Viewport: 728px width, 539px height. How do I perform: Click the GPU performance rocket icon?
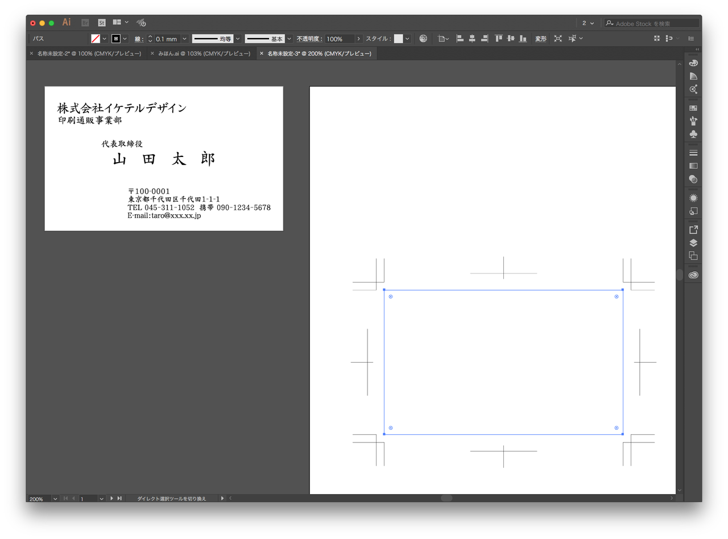(x=142, y=23)
